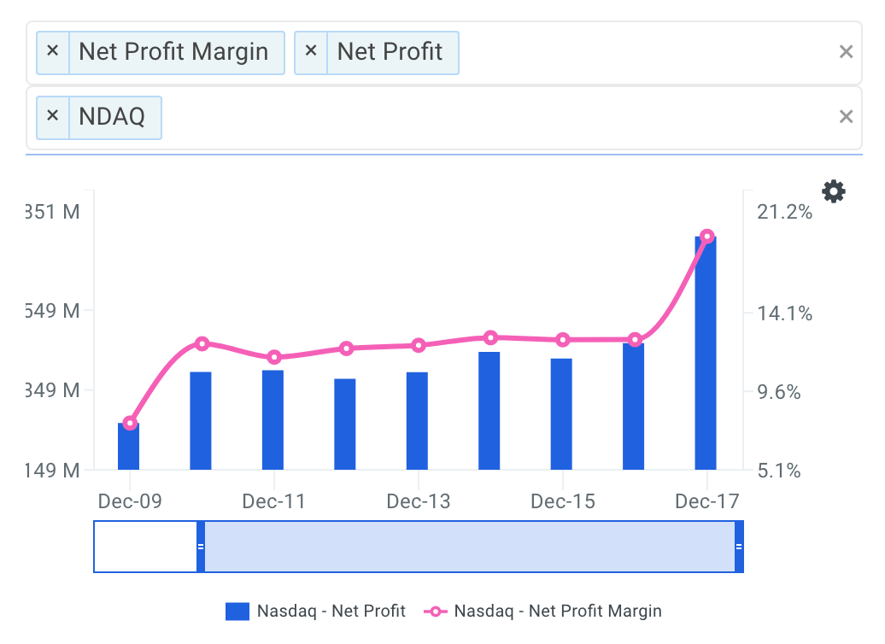Remove the Net Profit Margin metric chip

point(52,52)
